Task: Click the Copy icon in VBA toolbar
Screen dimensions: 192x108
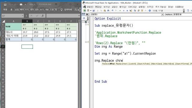Action: [101, 10]
